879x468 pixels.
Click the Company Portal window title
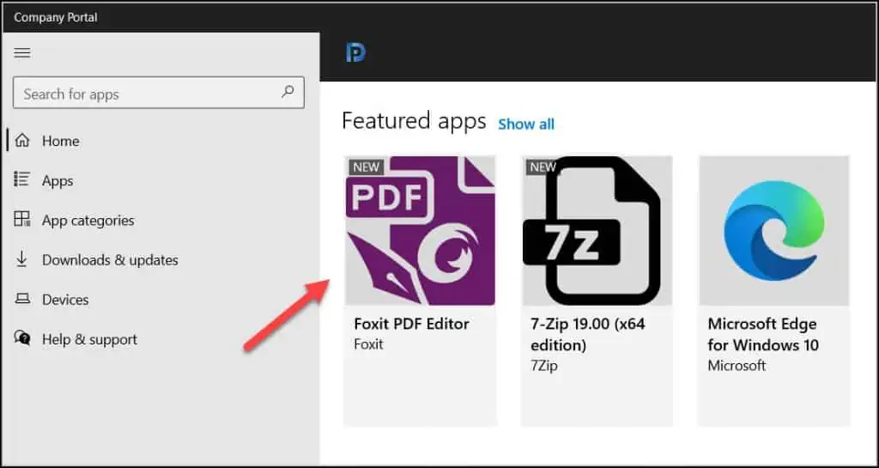[x=56, y=17]
